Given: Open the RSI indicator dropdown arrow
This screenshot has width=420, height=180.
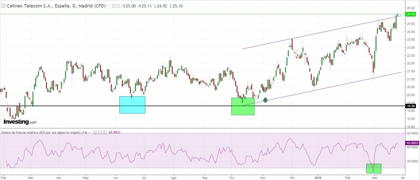Looking at the screenshot, I should click(90, 133).
